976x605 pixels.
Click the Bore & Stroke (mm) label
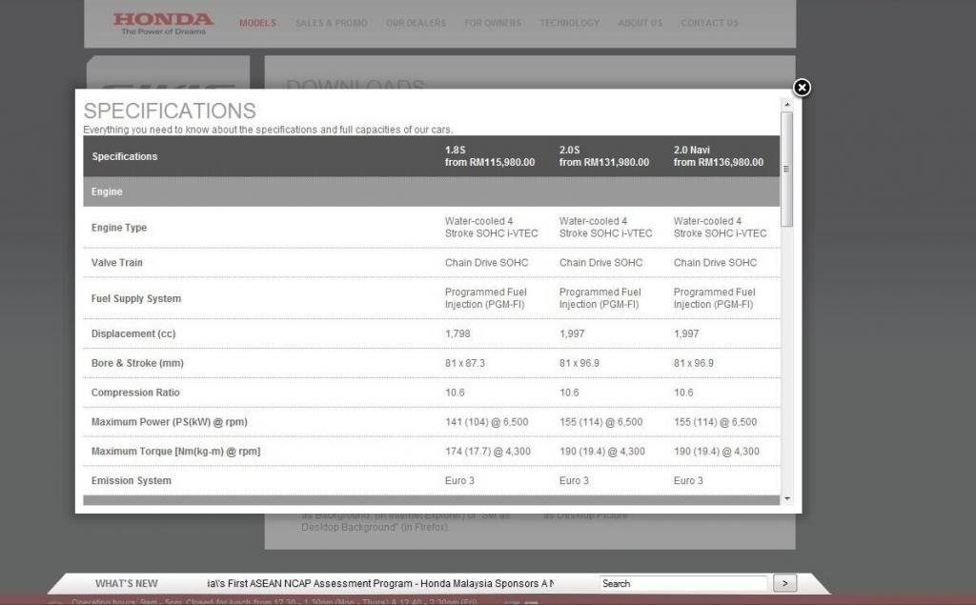(137, 363)
